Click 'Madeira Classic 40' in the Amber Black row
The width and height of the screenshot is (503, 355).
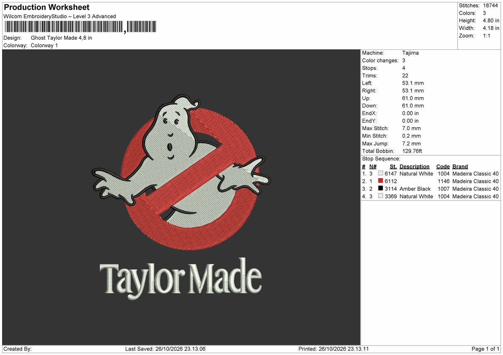(475, 188)
